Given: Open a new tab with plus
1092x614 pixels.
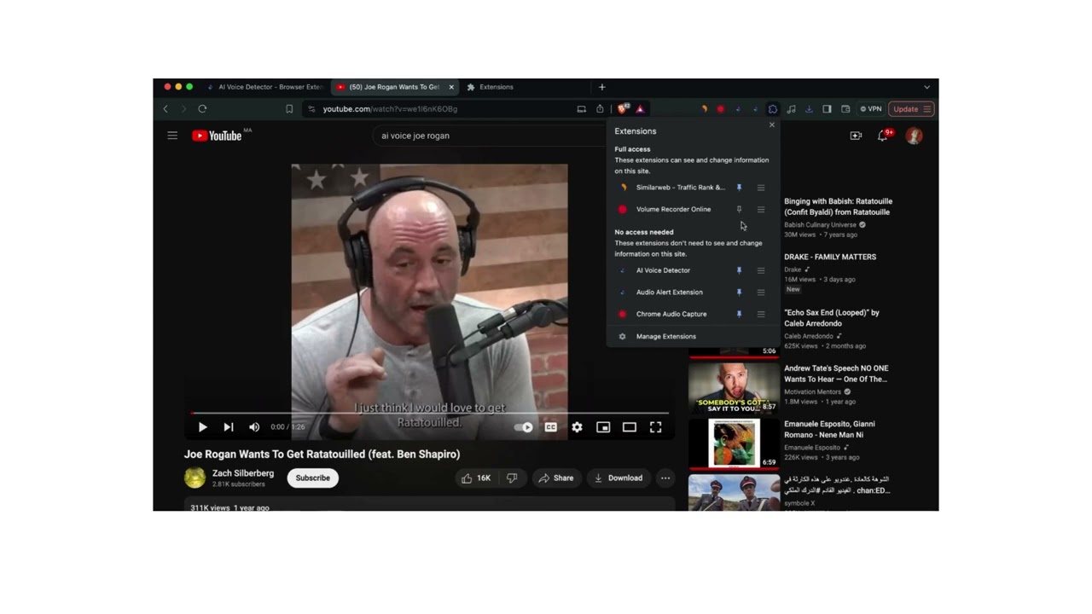Looking at the screenshot, I should pyautogui.click(x=602, y=87).
